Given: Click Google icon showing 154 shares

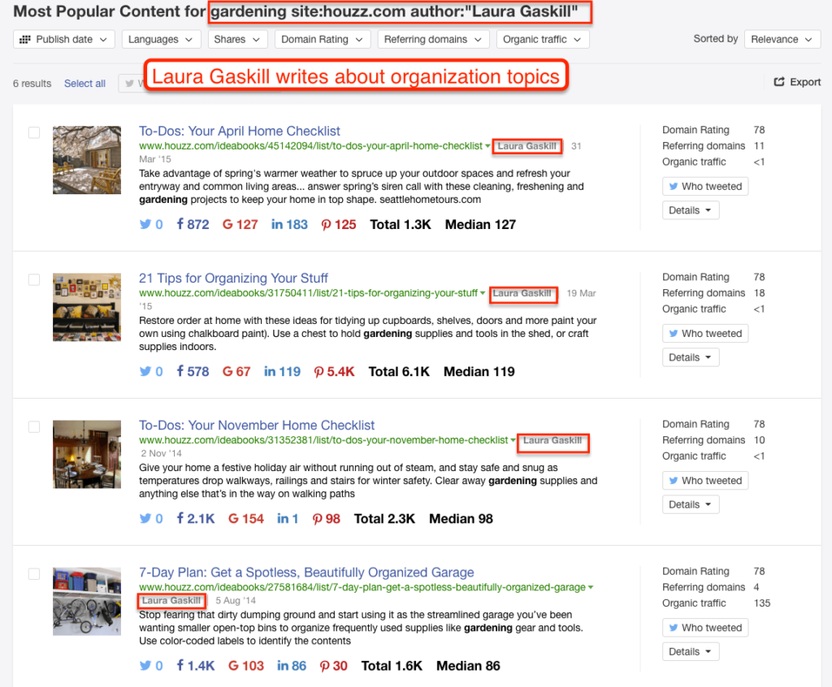Looking at the screenshot, I should (233, 518).
